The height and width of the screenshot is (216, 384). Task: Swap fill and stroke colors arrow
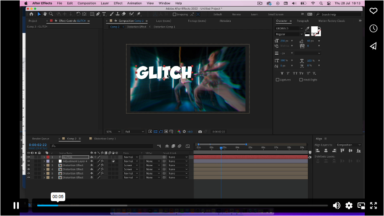tap(319, 28)
